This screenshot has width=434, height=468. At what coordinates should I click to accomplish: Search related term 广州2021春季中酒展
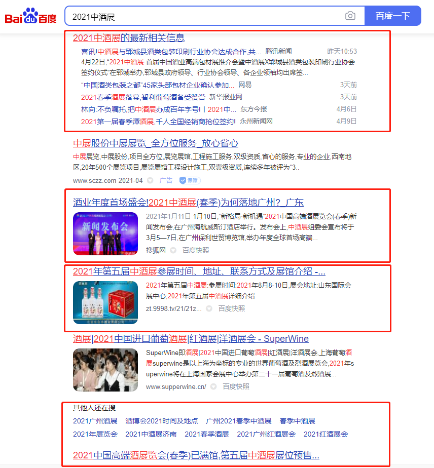(239, 421)
